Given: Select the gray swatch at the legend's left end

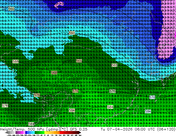Looking at the screenshot, I should coord(9,132).
